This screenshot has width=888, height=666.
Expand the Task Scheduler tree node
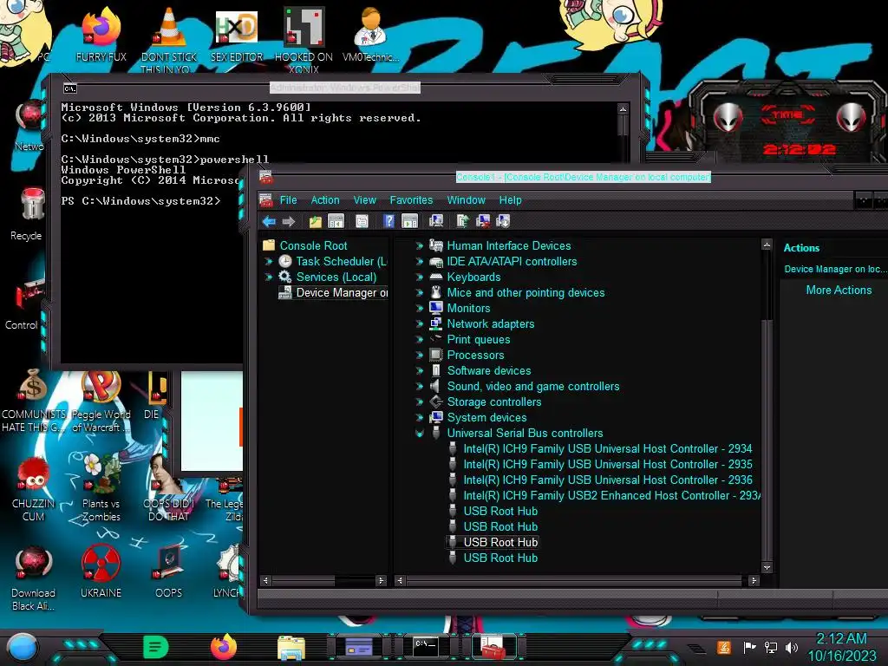click(269, 262)
